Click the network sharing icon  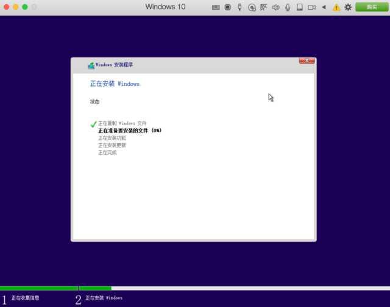(263, 7)
